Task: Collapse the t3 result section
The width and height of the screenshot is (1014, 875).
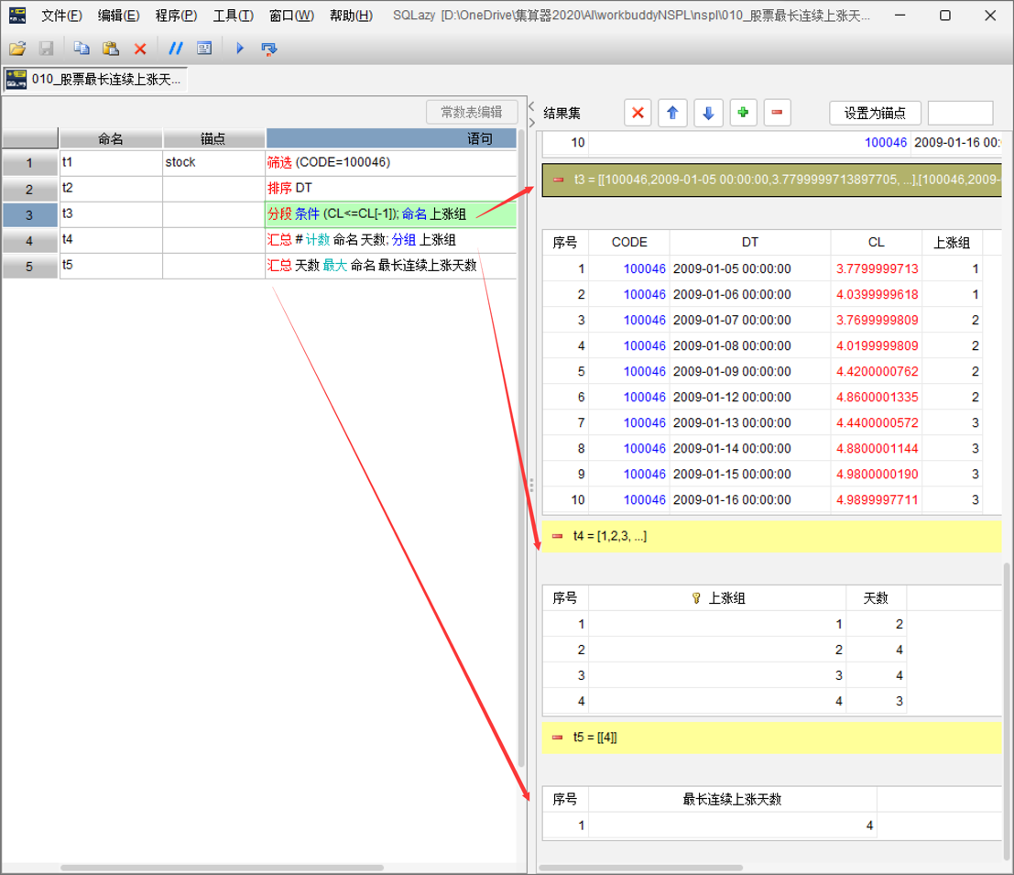Action: pos(558,180)
